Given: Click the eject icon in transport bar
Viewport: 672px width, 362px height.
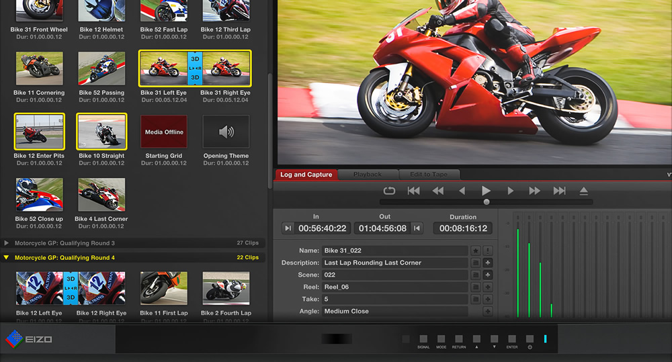Looking at the screenshot, I should pyautogui.click(x=584, y=191).
